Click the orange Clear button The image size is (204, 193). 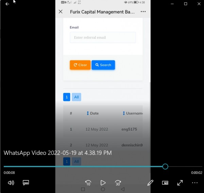[x=80, y=65]
